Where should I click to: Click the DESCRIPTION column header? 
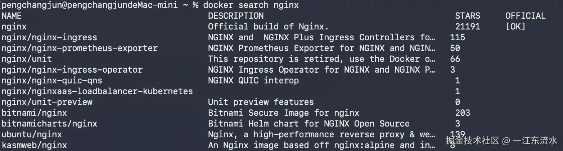point(236,16)
